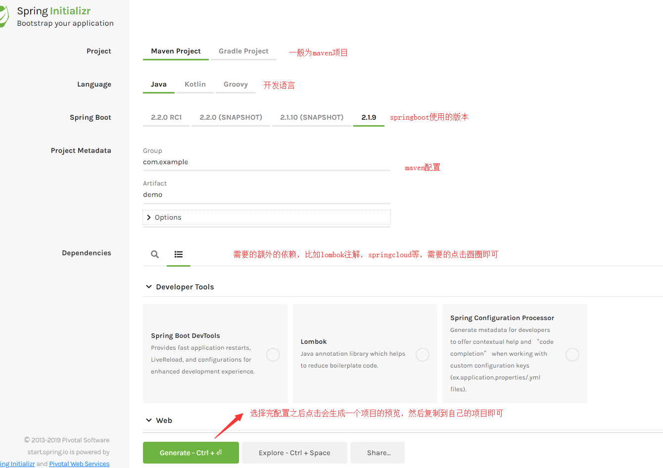
Task: Enable the Lombok dependency
Action: pos(423,355)
